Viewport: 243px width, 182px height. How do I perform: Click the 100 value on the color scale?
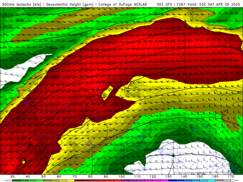(122, 177)
